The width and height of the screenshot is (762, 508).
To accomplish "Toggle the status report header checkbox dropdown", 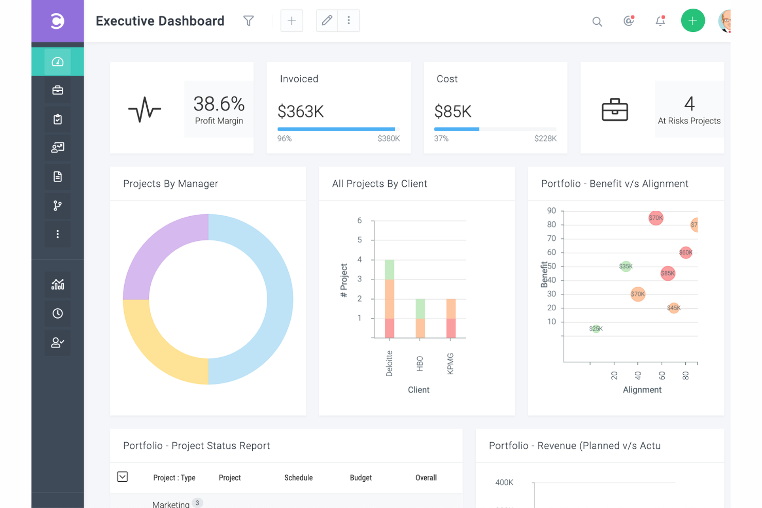I will point(123,477).
